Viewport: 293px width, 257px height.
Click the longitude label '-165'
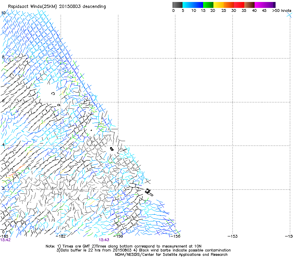pos(4,236)
